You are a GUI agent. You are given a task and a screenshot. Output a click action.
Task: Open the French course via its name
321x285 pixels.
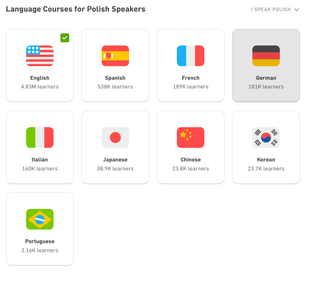coord(190,78)
